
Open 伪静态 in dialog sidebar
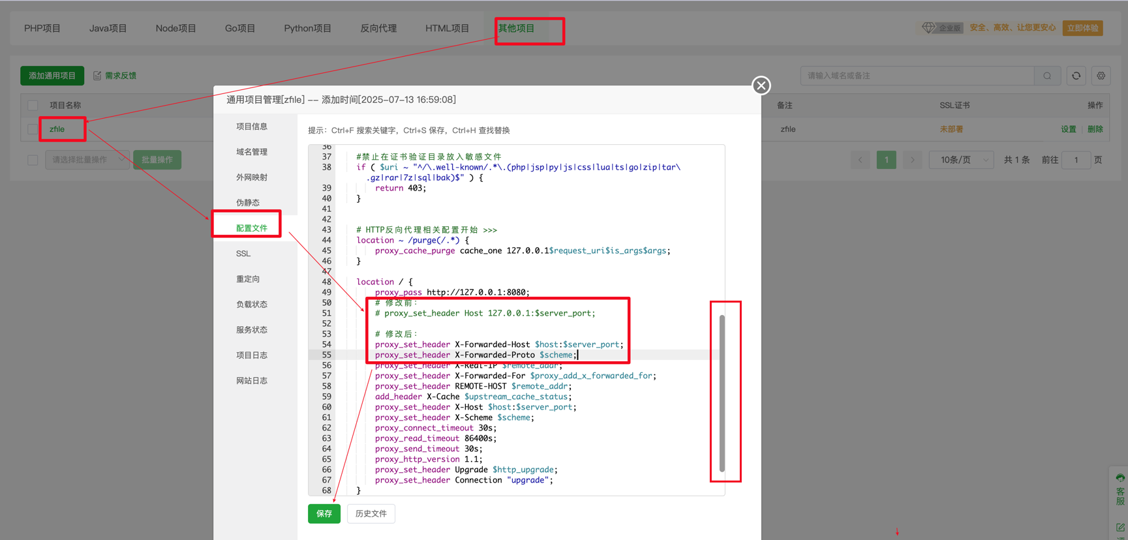pyautogui.click(x=248, y=203)
